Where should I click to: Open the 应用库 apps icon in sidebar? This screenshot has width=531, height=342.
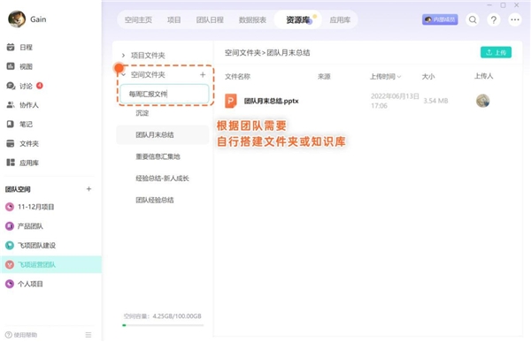[x=11, y=163]
